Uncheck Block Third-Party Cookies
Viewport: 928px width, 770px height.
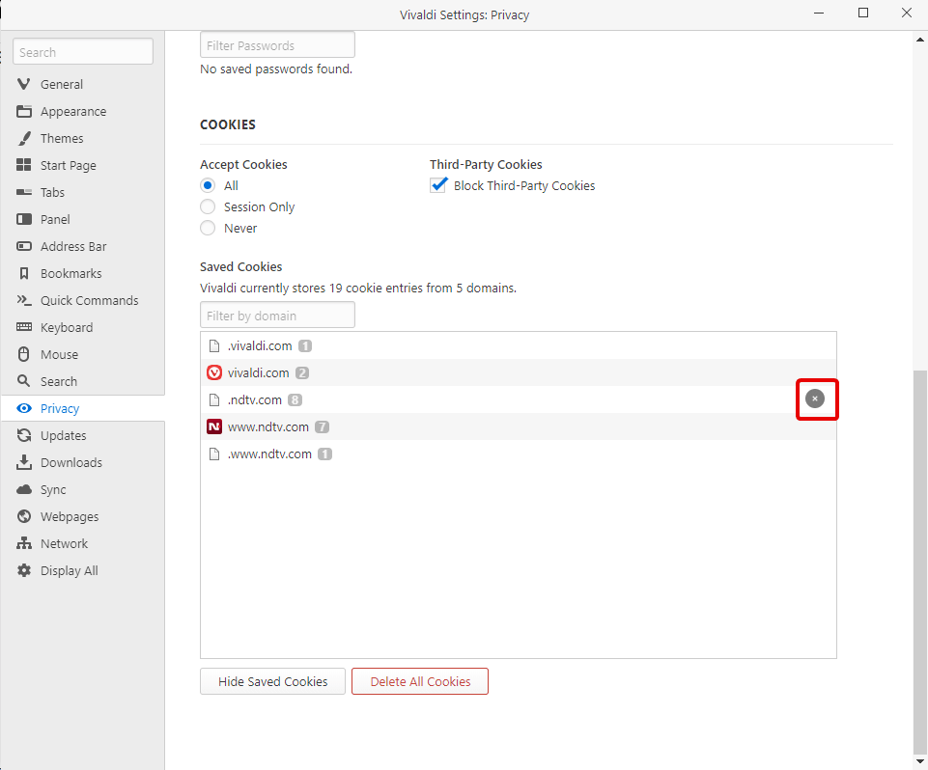[x=438, y=185]
